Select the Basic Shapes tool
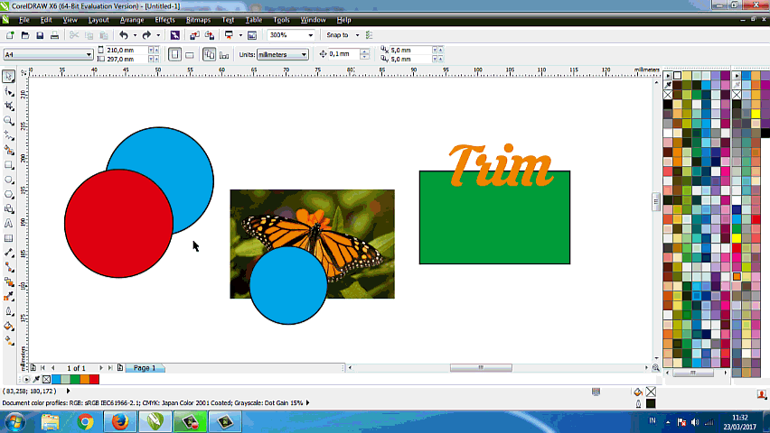 point(9,209)
